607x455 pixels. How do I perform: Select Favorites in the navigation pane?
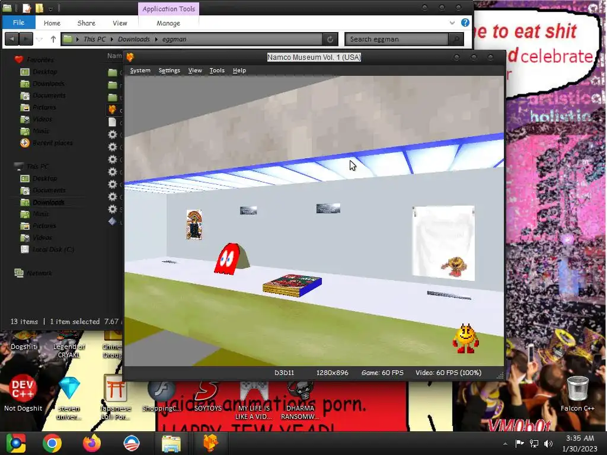(x=40, y=60)
